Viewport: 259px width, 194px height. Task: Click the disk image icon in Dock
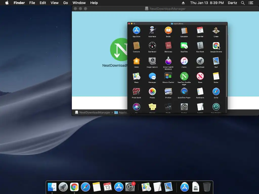click(196, 187)
